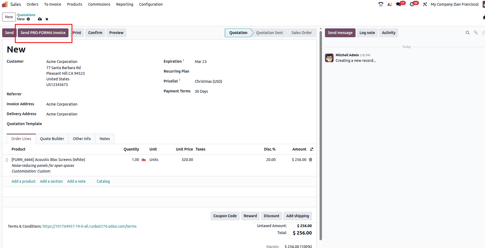Click Send PRO-FORMA Invoice button
This screenshot has width=485, height=248.
pos(43,33)
